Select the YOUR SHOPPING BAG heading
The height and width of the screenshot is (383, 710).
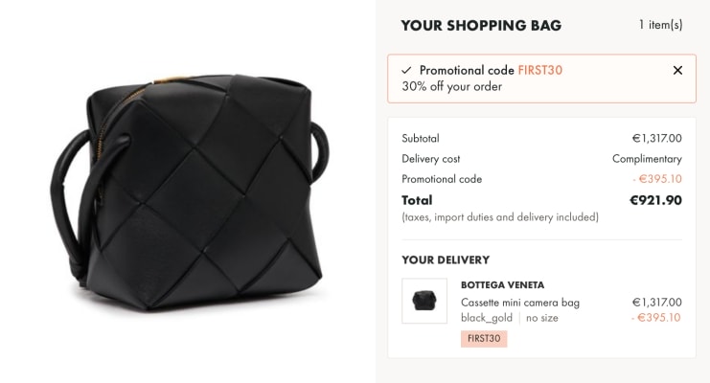click(x=481, y=25)
